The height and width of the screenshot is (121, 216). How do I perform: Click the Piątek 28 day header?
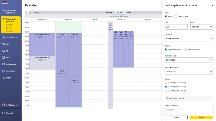coord(147,20)
